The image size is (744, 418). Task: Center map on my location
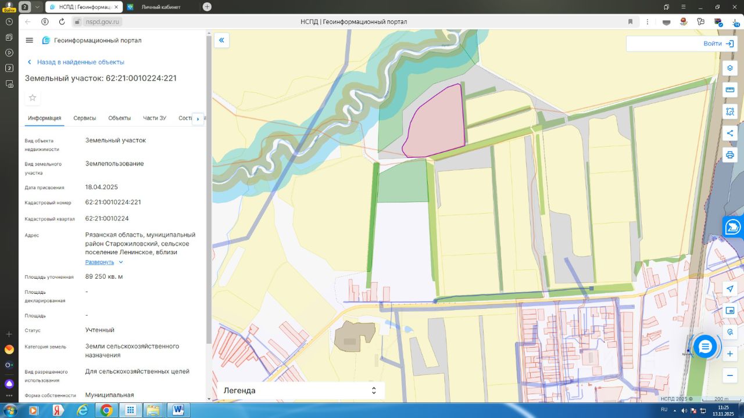(x=730, y=289)
